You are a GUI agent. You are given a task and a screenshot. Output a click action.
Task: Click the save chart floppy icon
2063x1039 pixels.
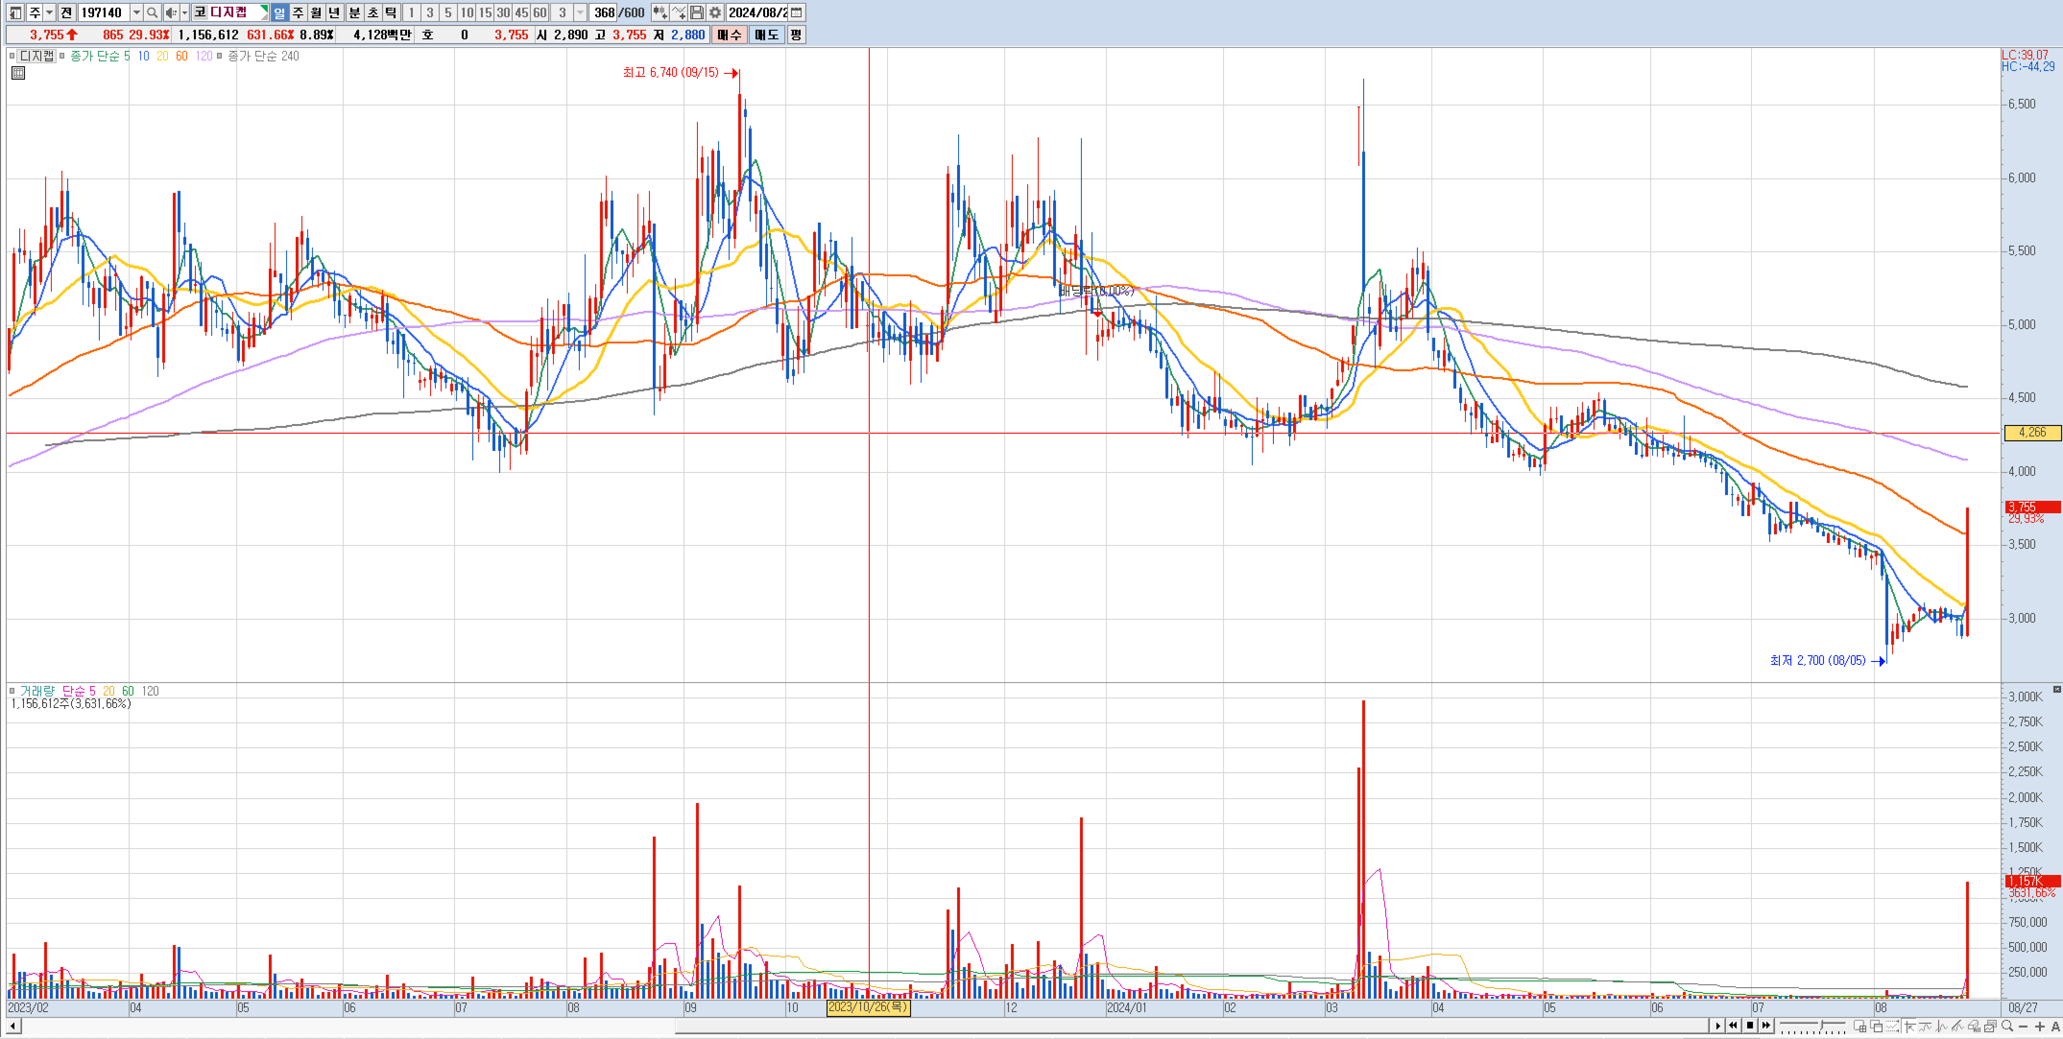coord(697,13)
